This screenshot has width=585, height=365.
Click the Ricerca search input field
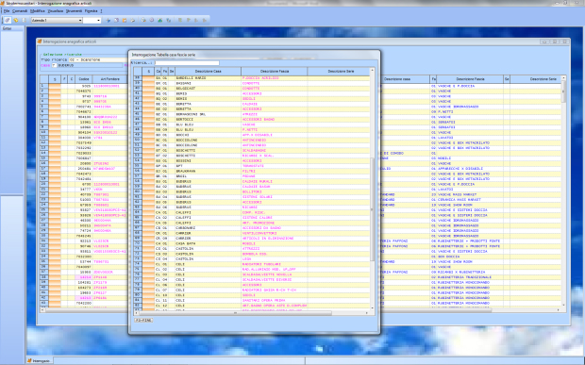click(x=187, y=63)
